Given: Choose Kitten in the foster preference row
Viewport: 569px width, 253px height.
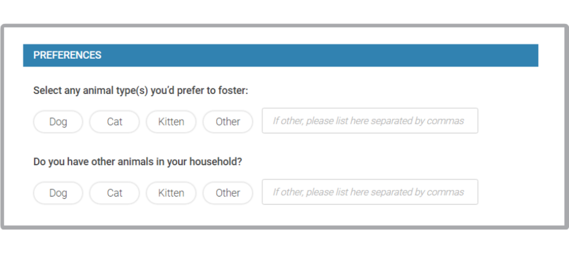Looking at the screenshot, I should [x=171, y=122].
